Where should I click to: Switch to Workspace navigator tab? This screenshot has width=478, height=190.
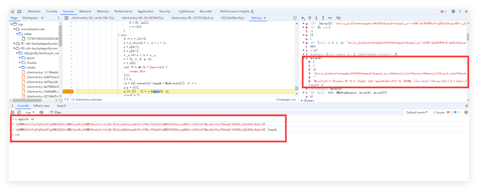30,18
